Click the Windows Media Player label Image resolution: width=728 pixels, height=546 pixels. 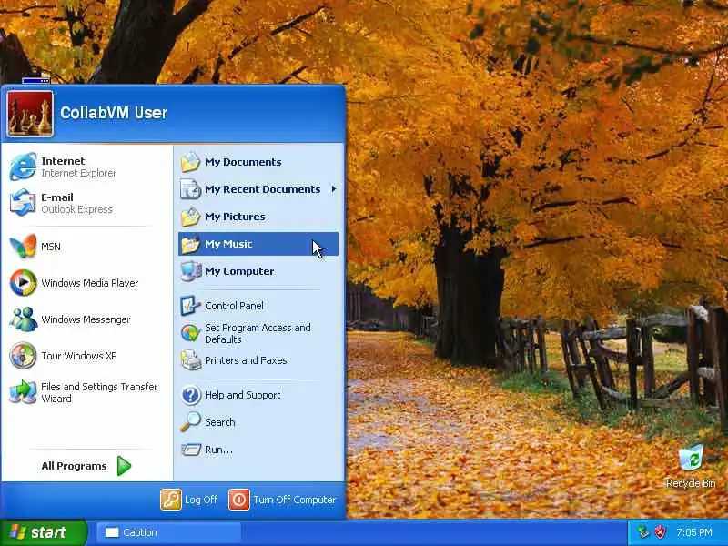(x=89, y=283)
